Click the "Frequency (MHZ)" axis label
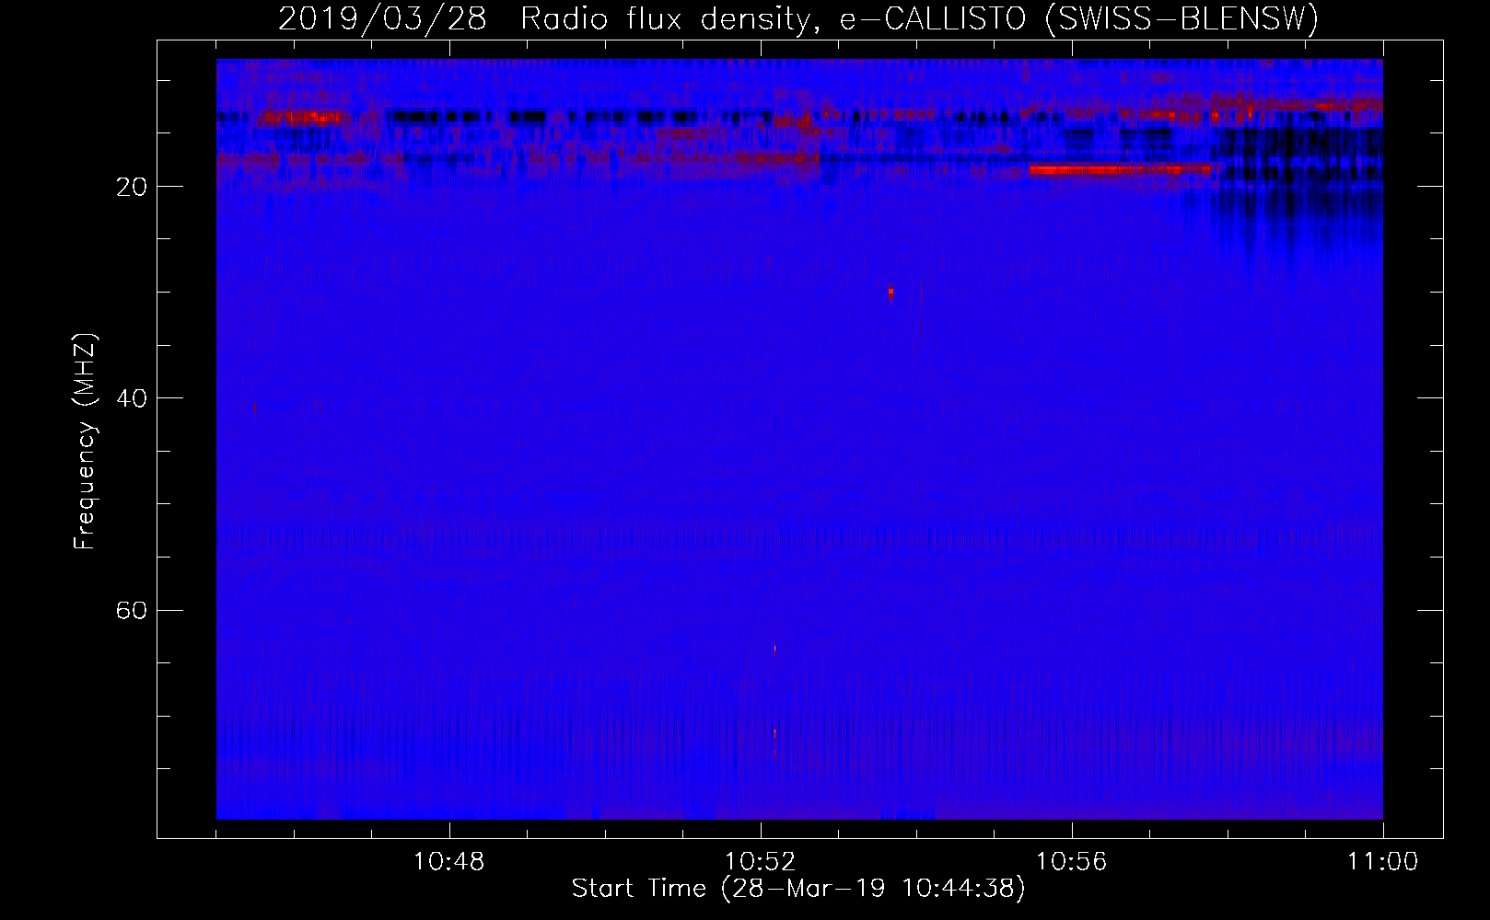The height and width of the screenshot is (920, 1490). pyautogui.click(x=85, y=442)
